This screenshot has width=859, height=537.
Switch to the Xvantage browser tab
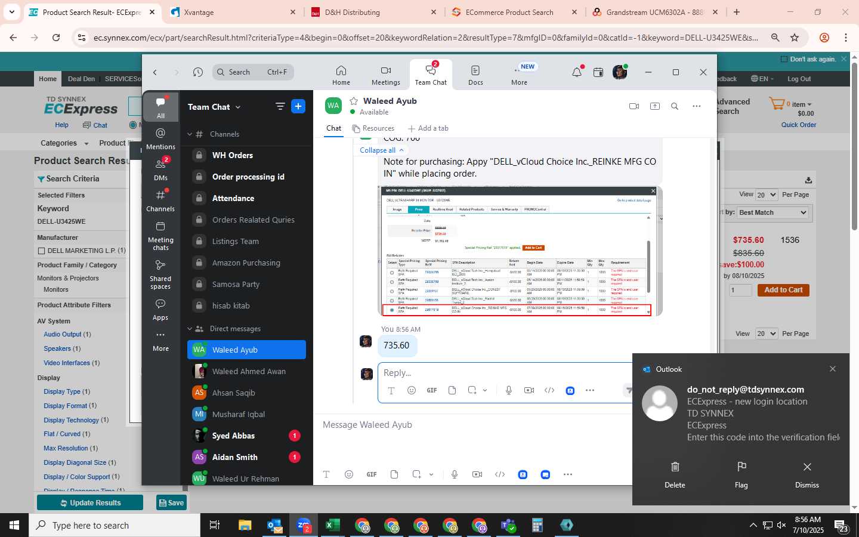(x=233, y=12)
